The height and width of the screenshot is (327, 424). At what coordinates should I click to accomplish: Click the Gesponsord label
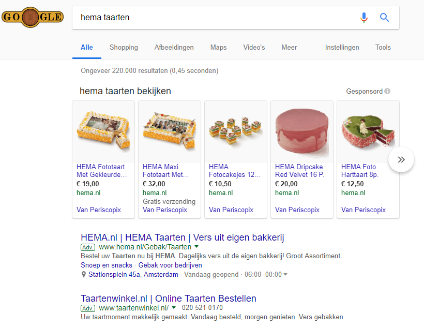pos(364,91)
